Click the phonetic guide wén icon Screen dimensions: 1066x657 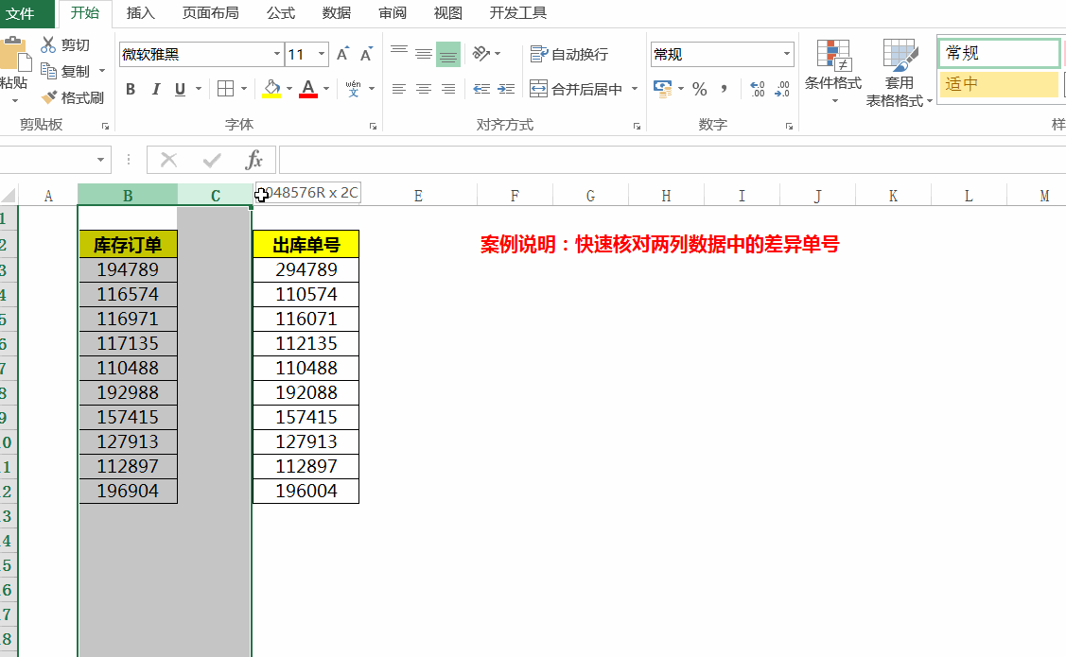tap(354, 89)
